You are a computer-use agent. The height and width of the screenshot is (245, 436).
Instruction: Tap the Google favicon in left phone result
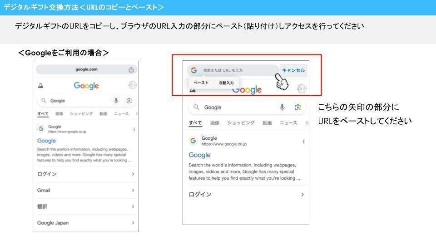click(x=41, y=128)
